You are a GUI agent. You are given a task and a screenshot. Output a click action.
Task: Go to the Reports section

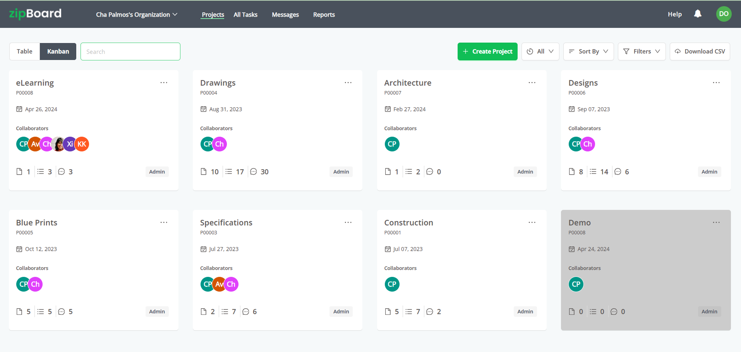324,14
